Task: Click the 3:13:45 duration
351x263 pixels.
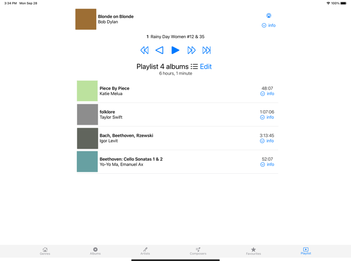Action: pos(267,136)
